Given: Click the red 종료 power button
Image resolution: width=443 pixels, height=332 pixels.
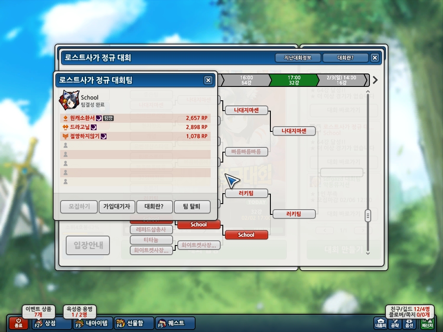Looking at the screenshot, I should click(x=19, y=323).
